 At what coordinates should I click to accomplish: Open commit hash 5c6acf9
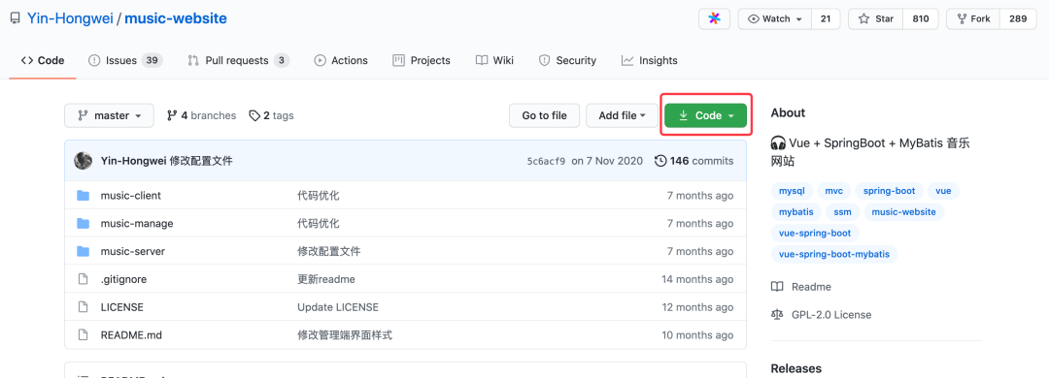546,161
